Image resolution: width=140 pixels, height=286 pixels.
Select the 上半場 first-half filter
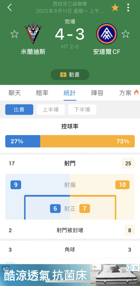coord(51,110)
